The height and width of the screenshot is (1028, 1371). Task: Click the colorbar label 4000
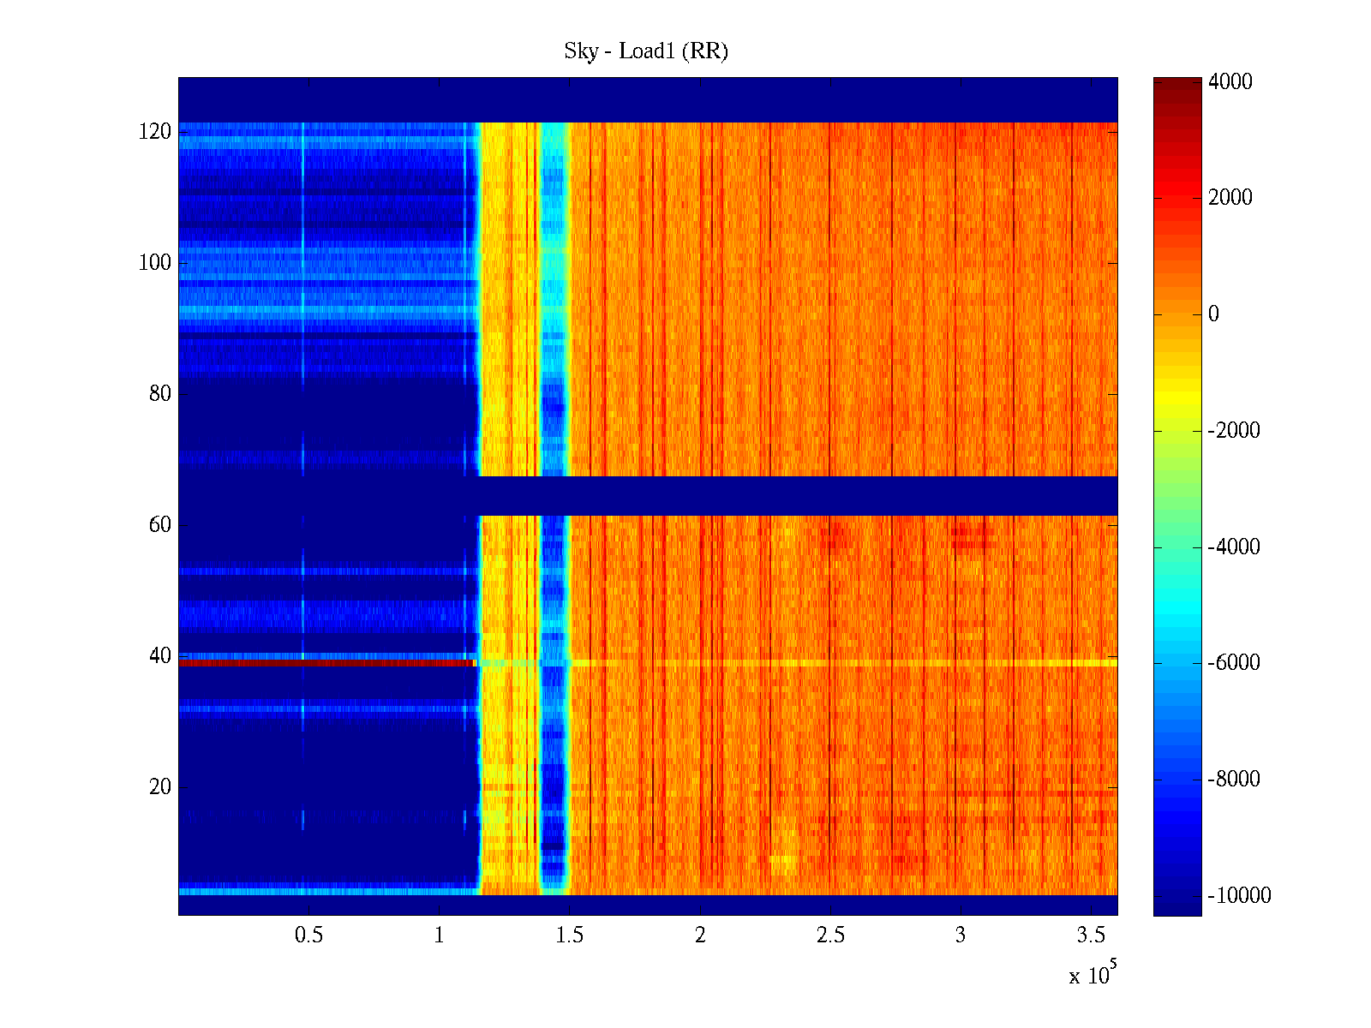[1230, 82]
